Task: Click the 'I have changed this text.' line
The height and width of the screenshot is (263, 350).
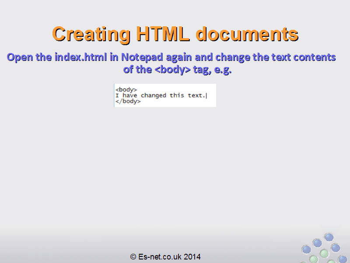Action: pyautogui.click(x=160, y=96)
